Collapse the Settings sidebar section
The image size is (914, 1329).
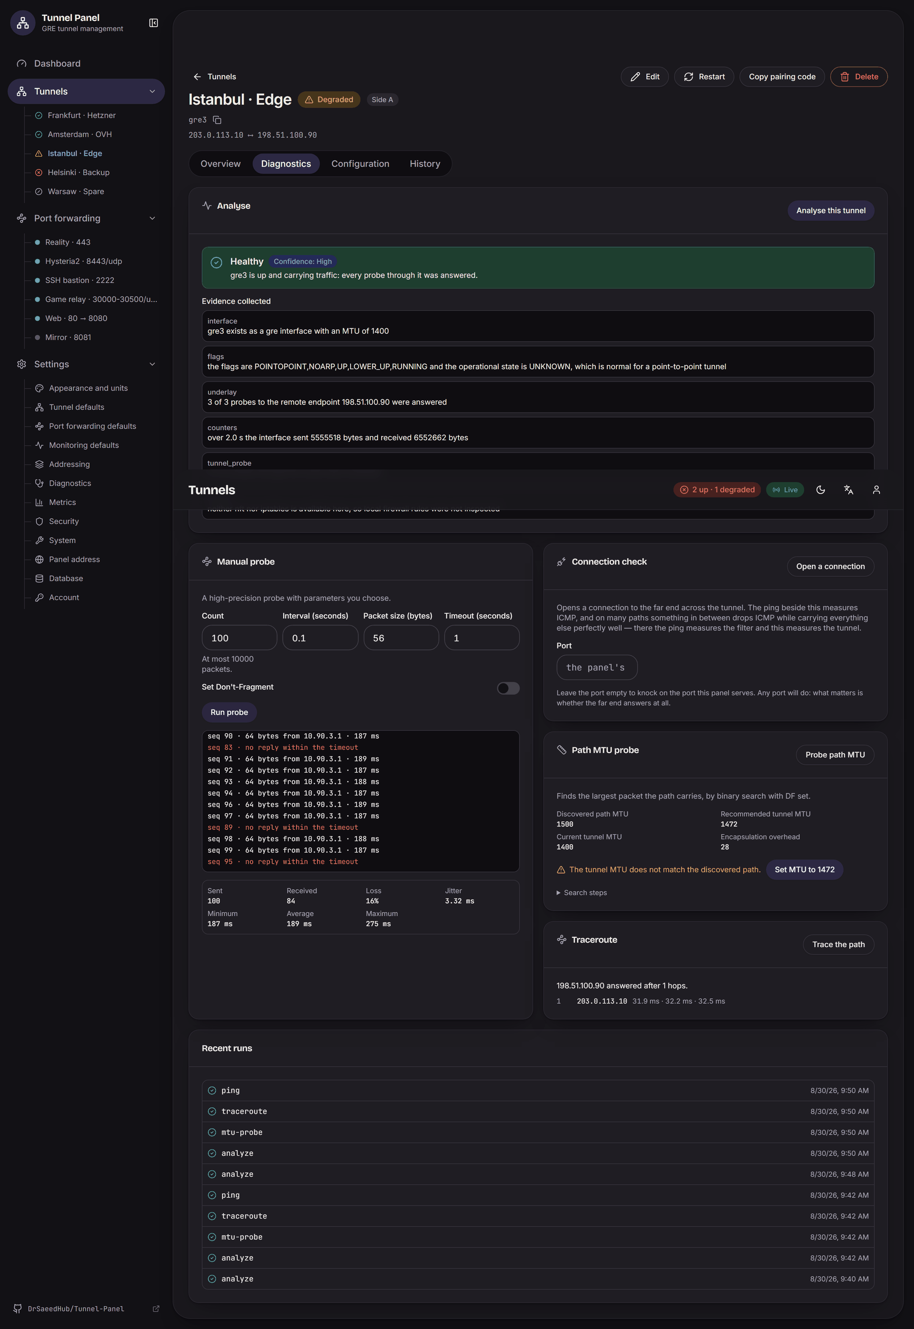(x=152, y=364)
